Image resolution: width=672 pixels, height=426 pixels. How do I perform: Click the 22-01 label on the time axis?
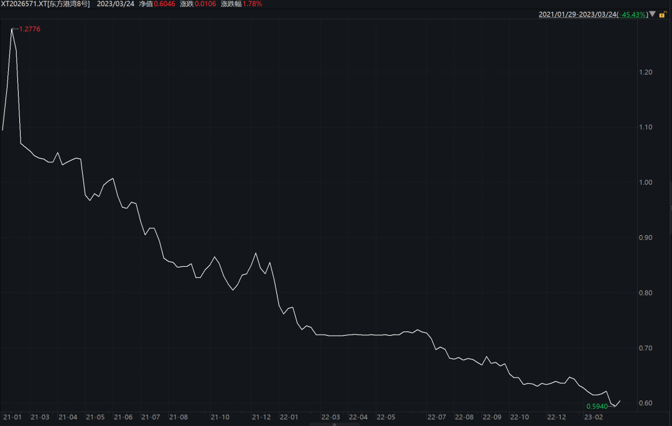[x=289, y=417]
